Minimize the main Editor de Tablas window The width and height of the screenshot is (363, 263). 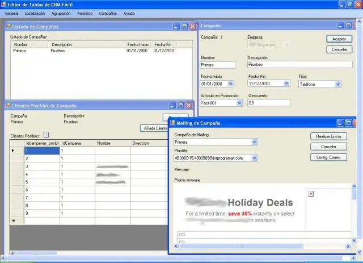coord(342,5)
